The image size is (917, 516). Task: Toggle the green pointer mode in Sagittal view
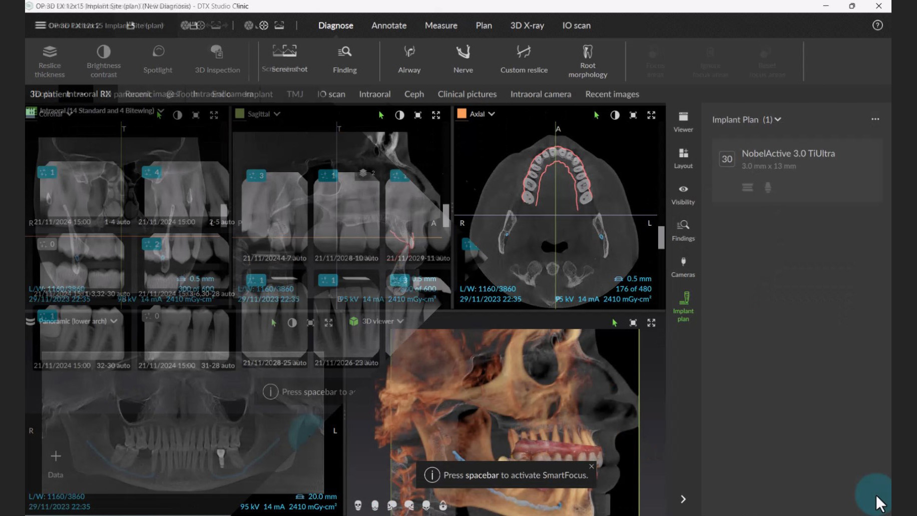(381, 115)
